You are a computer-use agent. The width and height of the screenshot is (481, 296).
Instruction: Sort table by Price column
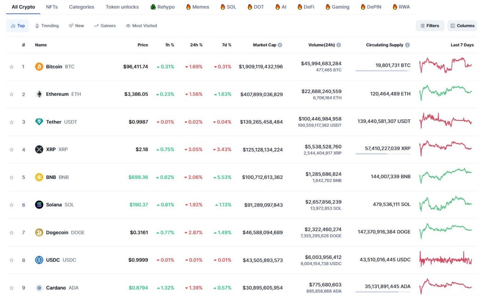point(143,45)
